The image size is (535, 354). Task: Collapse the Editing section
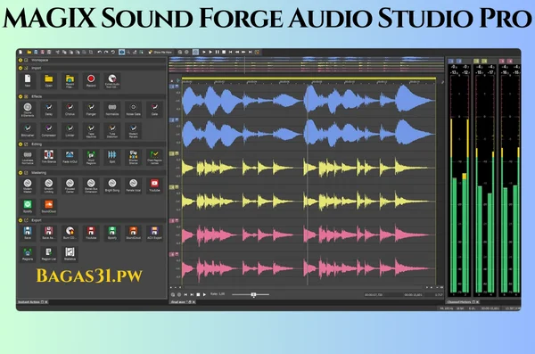[21, 144]
